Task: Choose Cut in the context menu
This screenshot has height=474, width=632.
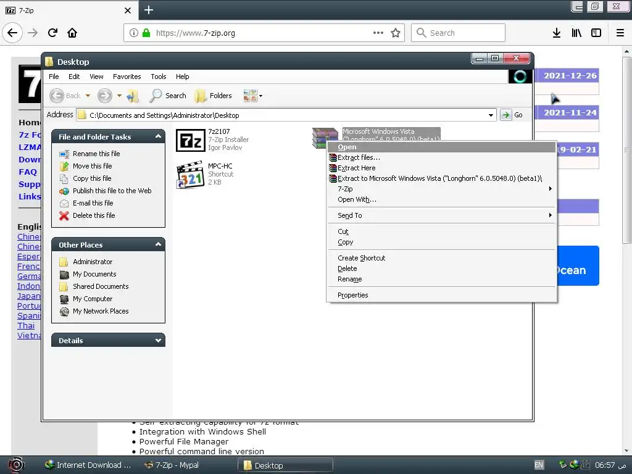Action: click(x=442, y=232)
